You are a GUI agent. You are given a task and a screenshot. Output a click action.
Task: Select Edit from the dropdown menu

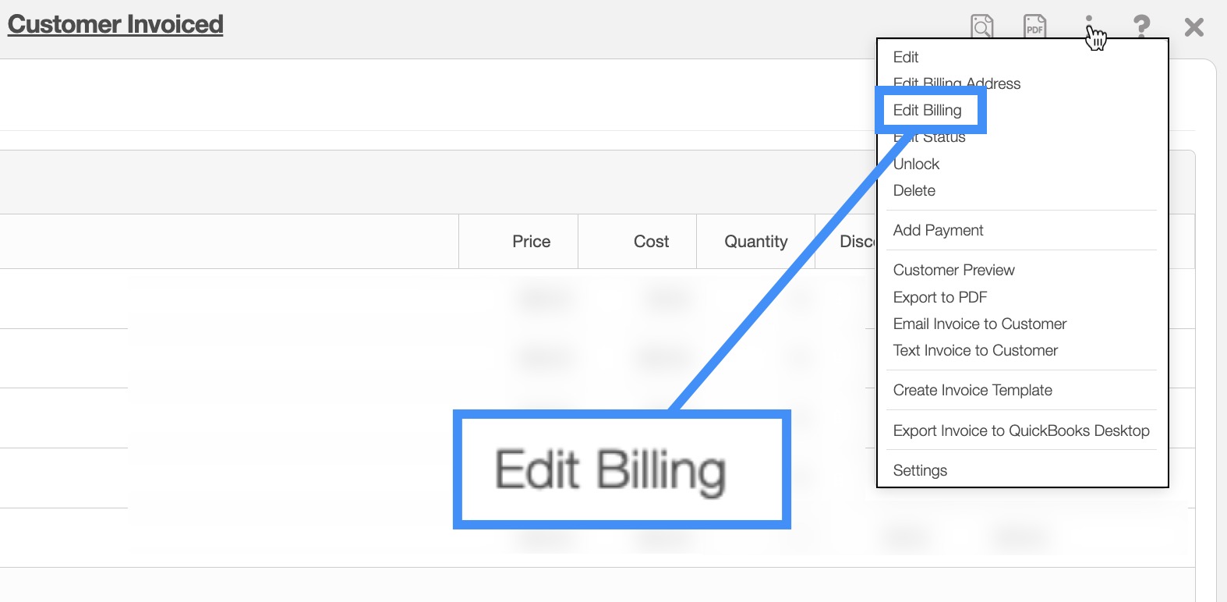tap(906, 57)
